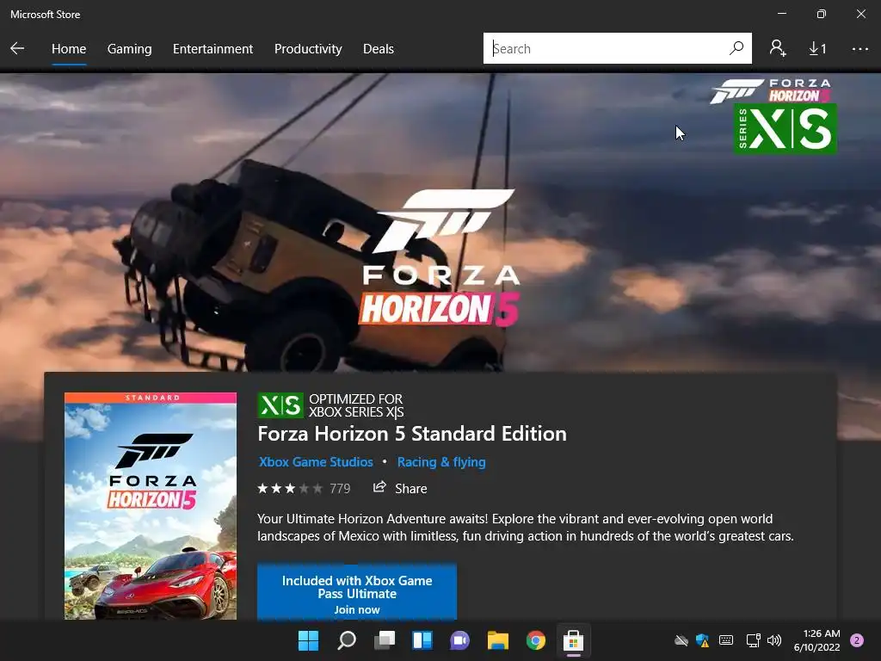Screen dimensions: 881x661
Task: Click the display/network tray icon
Action: pyautogui.click(x=753, y=640)
